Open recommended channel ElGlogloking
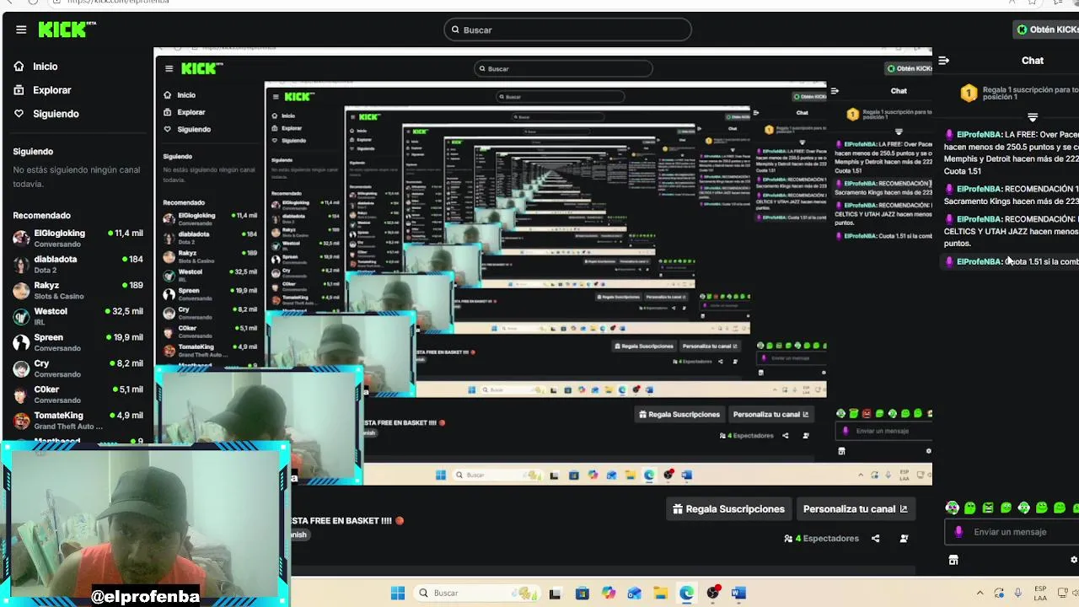 (78, 238)
